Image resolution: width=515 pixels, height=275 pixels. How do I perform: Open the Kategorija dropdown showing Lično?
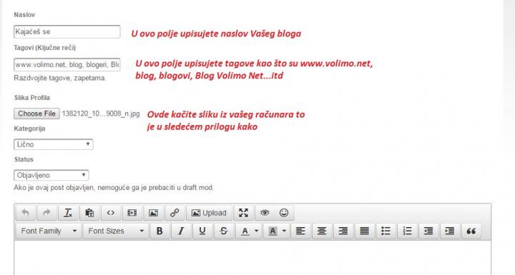[x=53, y=144]
